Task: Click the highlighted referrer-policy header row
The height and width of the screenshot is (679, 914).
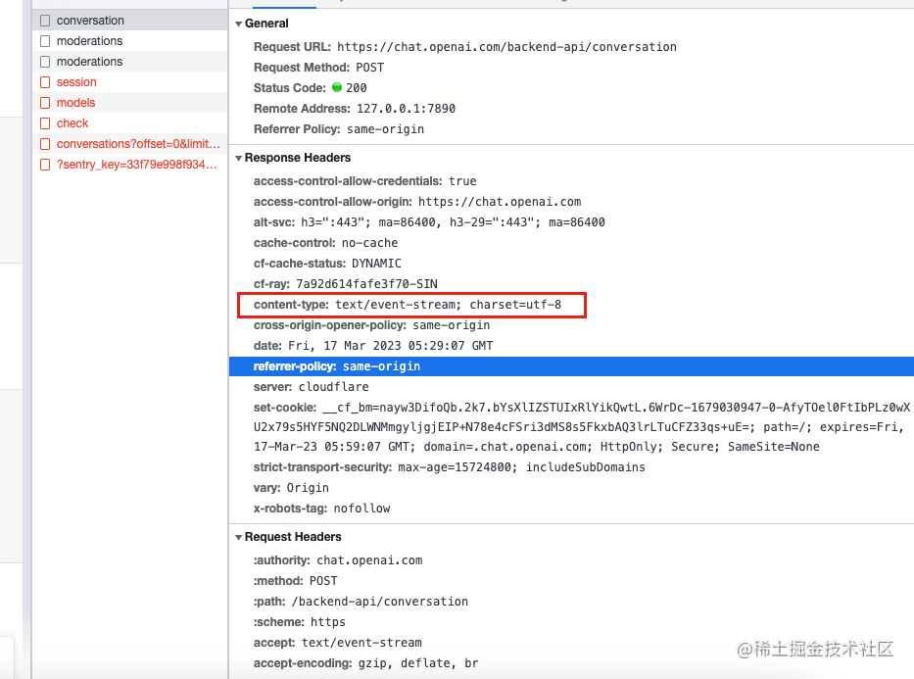Action: pyautogui.click(x=338, y=366)
